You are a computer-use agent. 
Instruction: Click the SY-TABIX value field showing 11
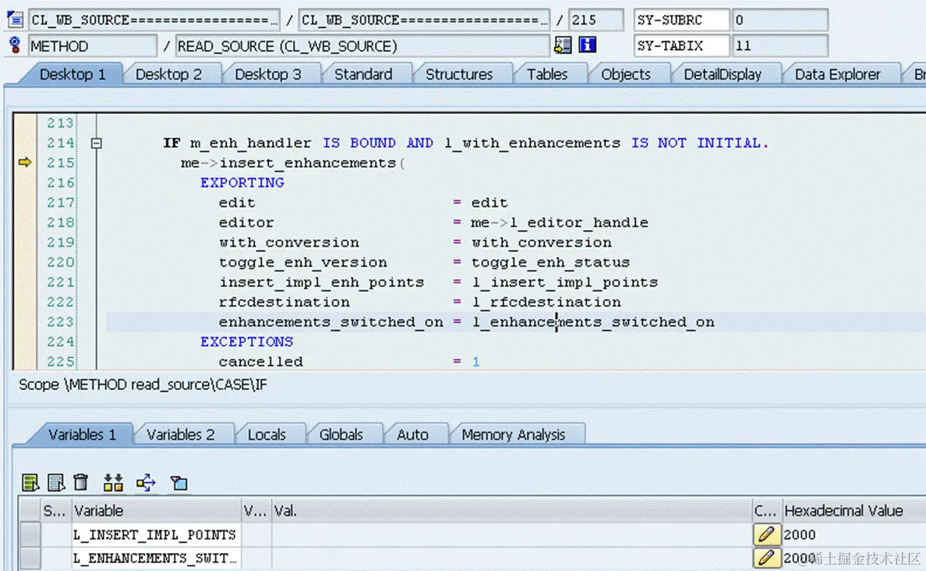pos(779,45)
